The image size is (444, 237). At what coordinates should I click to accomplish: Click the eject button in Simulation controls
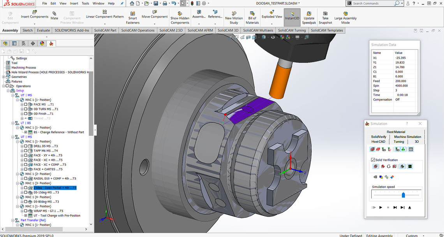coord(410,207)
